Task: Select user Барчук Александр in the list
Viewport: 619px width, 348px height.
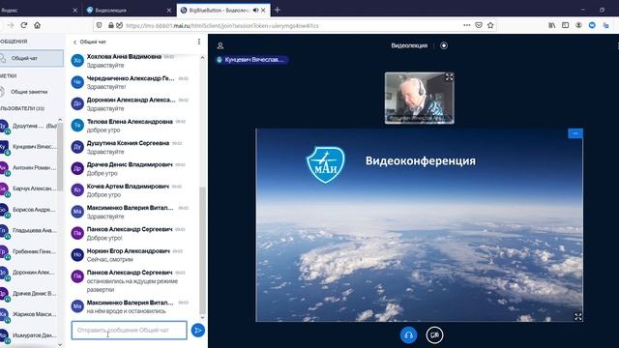Action: click(29, 188)
